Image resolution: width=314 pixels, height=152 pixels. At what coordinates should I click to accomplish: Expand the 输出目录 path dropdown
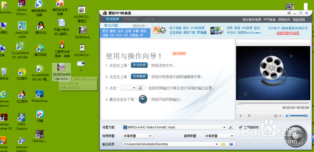[x=217, y=144]
